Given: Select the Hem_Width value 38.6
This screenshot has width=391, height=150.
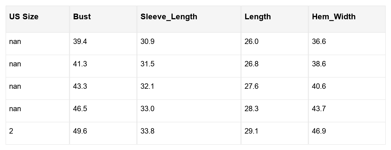Looking at the screenshot, I should click(x=319, y=64).
